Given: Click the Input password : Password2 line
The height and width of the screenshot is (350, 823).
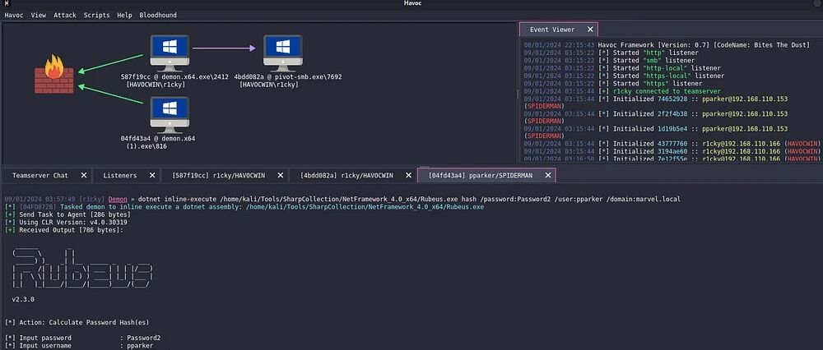Looking at the screenshot, I should coord(82,338).
